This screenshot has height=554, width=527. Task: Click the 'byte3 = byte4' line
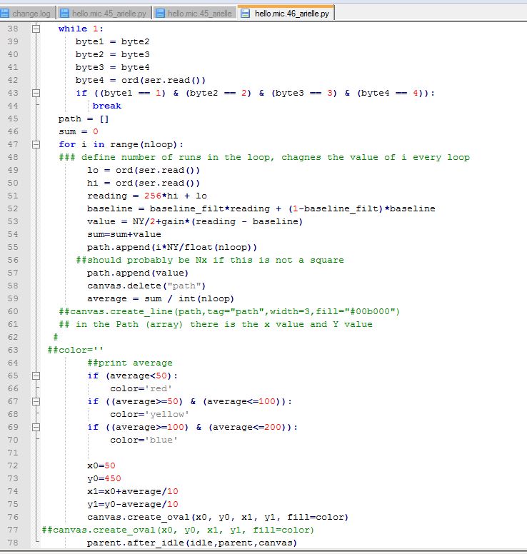tap(112, 67)
